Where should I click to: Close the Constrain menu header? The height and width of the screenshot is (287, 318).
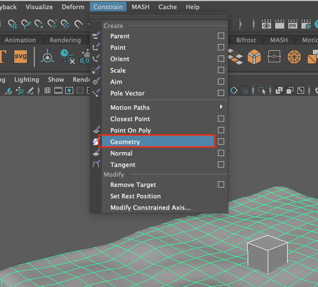(x=108, y=7)
